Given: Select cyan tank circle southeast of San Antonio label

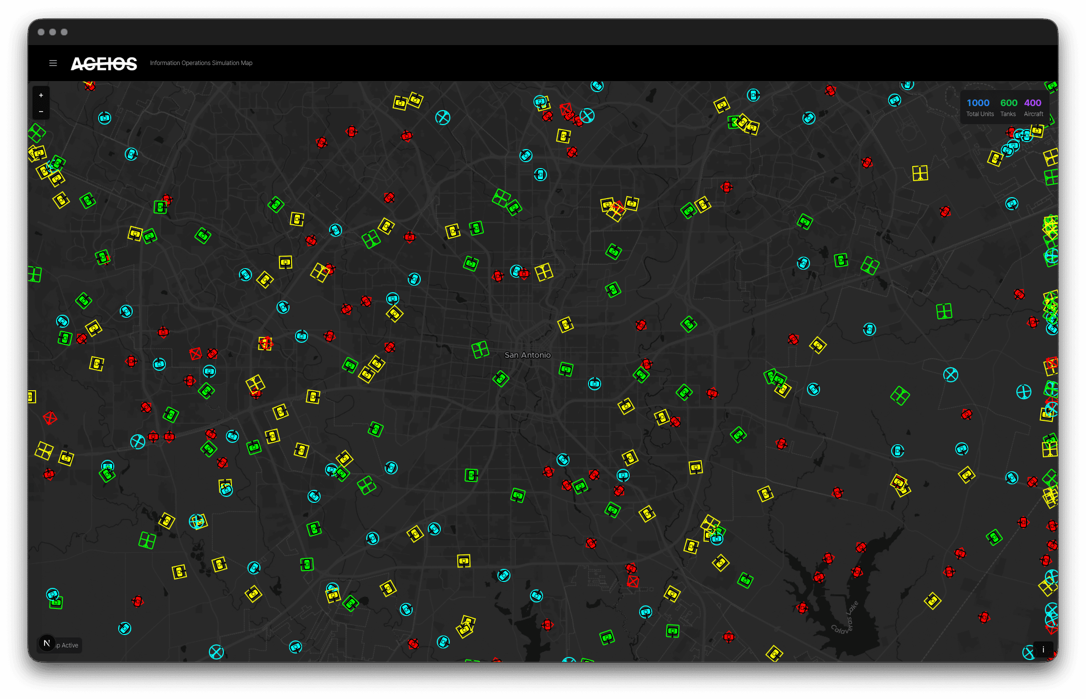Looking at the screenshot, I should coord(594,384).
